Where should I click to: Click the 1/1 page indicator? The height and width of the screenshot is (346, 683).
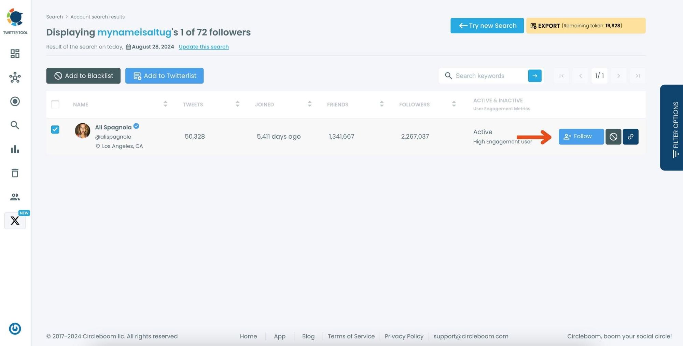pos(599,76)
